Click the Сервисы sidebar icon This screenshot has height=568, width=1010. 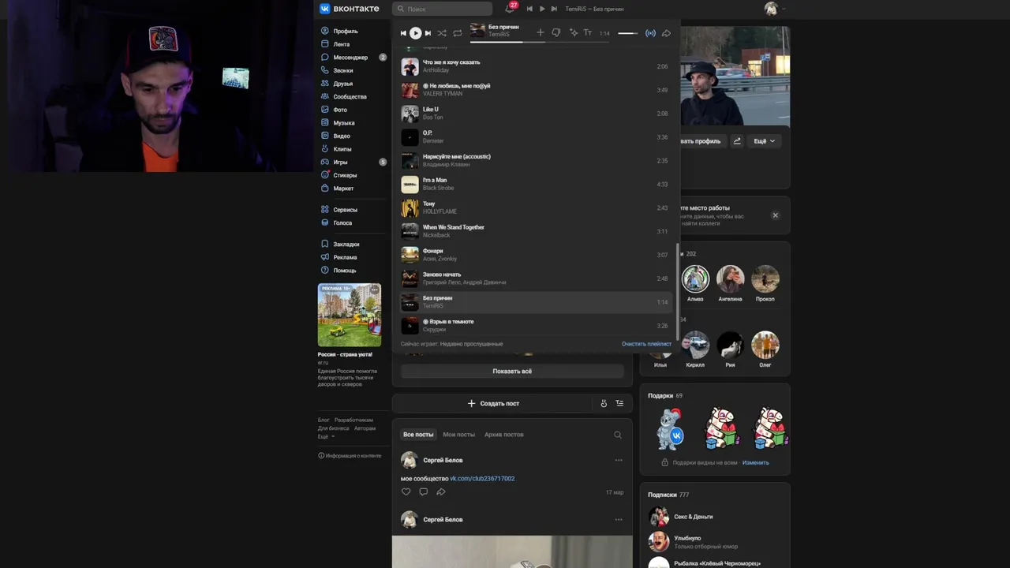pyautogui.click(x=325, y=210)
